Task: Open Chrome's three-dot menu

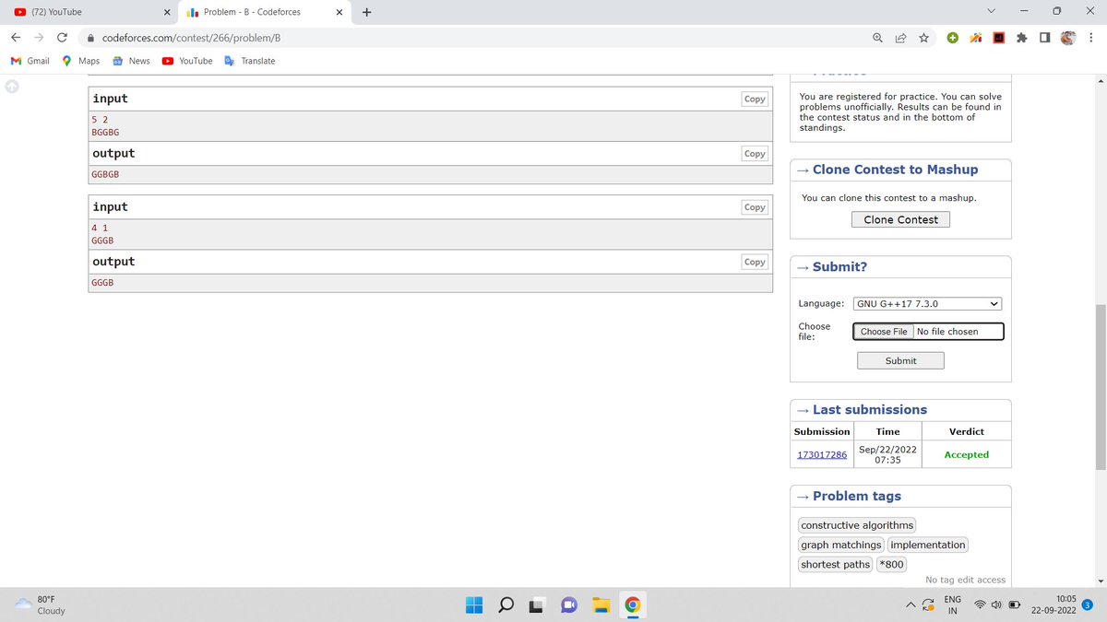Action: [1090, 38]
